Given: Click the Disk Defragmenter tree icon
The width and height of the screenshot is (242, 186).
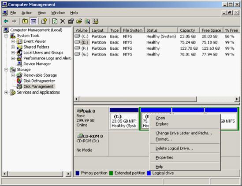Looking at the screenshot, I should click(x=19, y=81).
